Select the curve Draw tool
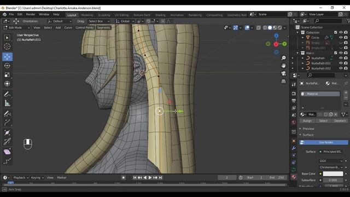350x197 pixels. tap(7, 114)
